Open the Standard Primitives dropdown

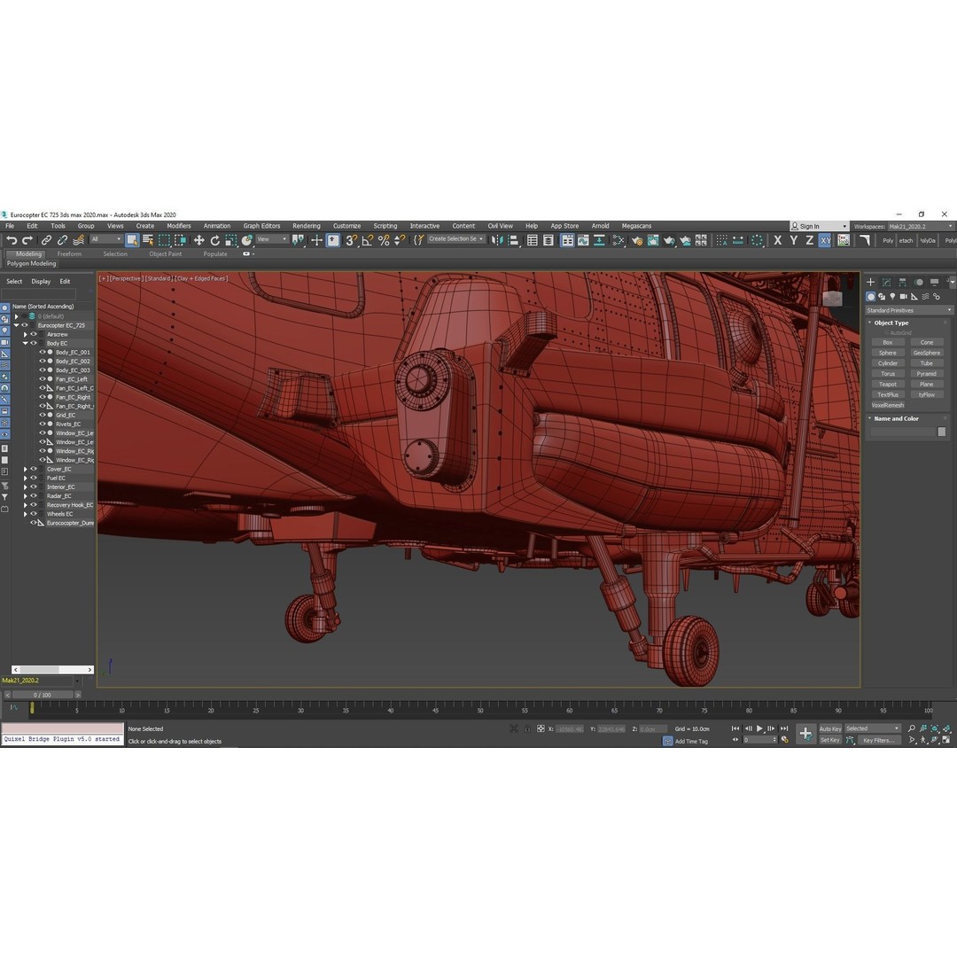coord(908,311)
